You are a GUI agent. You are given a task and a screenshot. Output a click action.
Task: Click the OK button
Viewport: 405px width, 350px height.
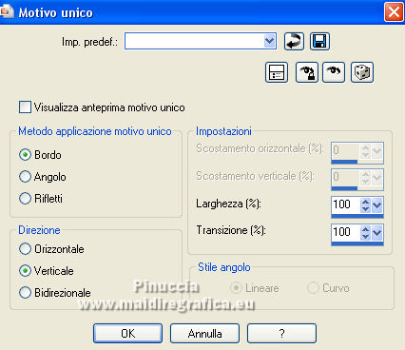(x=127, y=333)
